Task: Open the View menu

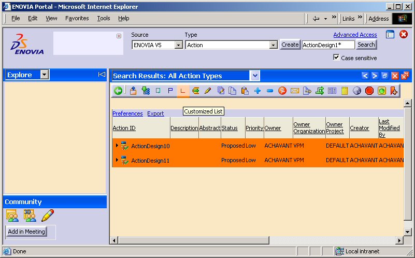Action: click(x=51, y=18)
